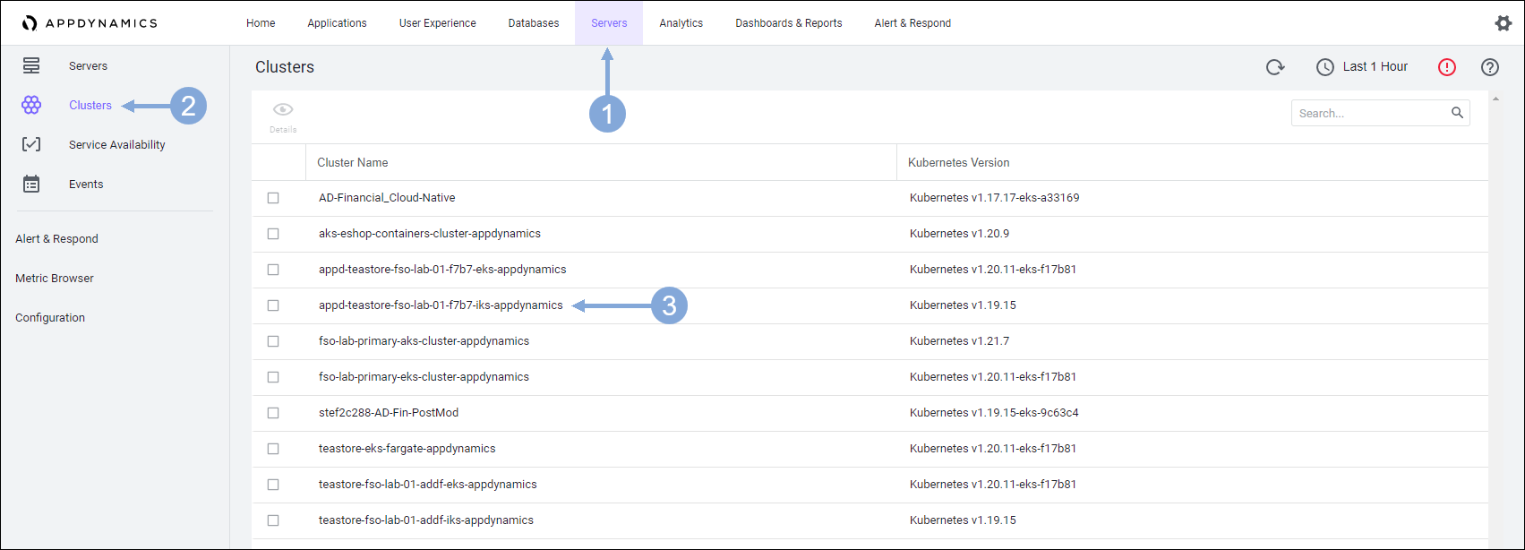This screenshot has width=1525, height=550.
Task: Open the red alert warning icon
Action: pyautogui.click(x=1447, y=67)
